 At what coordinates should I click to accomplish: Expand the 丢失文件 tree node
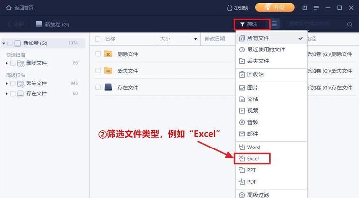coord(7,83)
